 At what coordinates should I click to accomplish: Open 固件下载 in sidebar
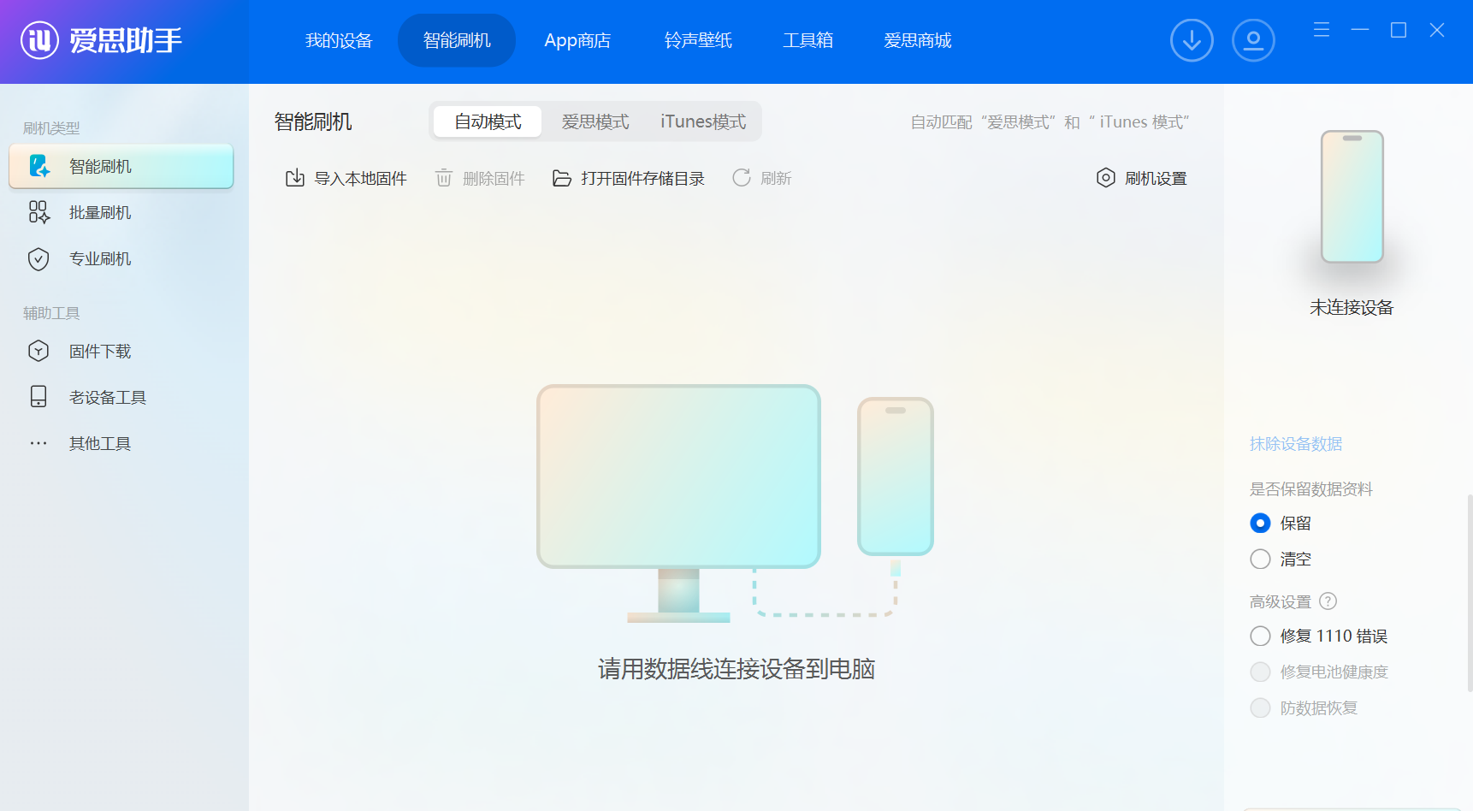pyautogui.click(x=100, y=352)
